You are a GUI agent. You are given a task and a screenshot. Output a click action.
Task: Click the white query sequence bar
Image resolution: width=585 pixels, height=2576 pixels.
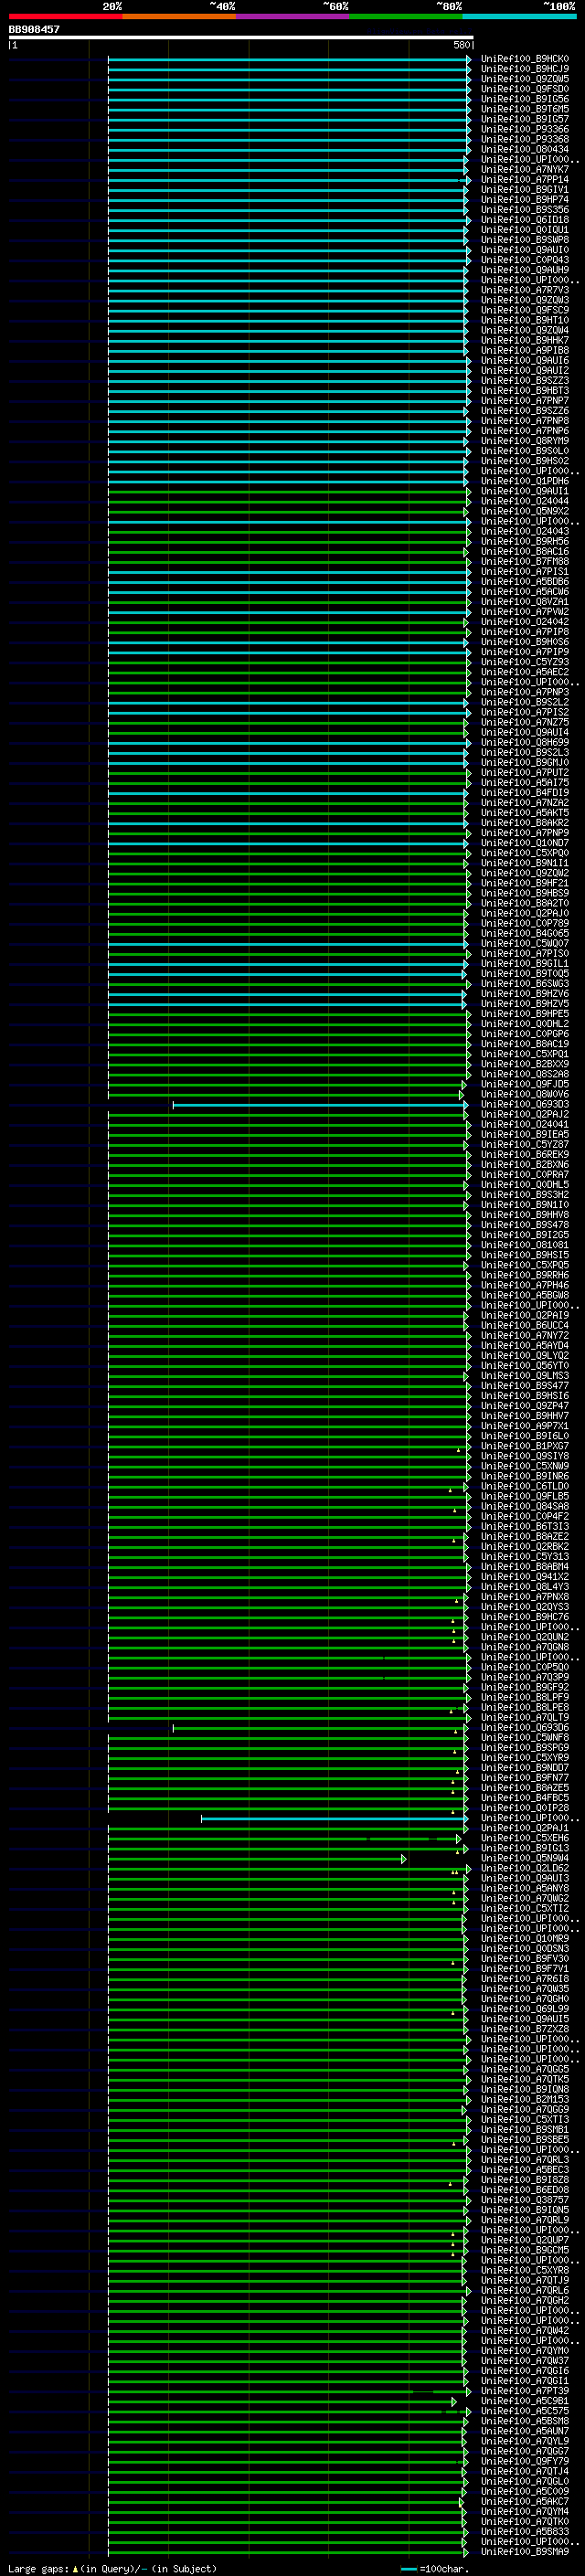pyautogui.click(x=241, y=37)
